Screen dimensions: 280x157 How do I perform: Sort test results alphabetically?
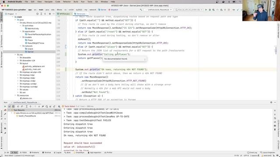coord(18,106)
